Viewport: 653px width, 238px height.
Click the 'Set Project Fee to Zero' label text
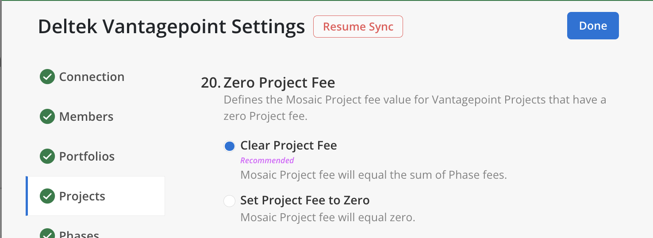[x=305, y=200]
